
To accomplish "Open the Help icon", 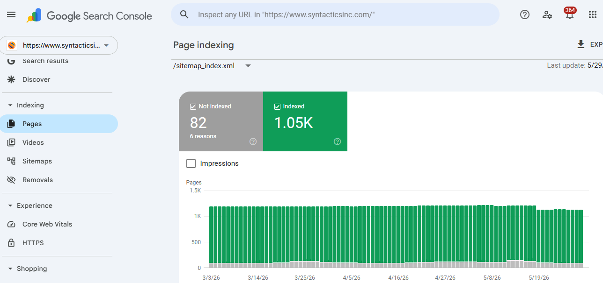I will pos(525,14).
